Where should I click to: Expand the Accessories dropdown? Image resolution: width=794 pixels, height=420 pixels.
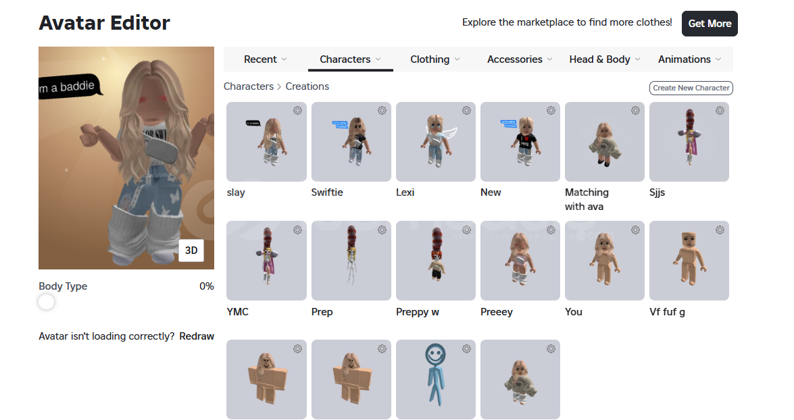[520, 59]
